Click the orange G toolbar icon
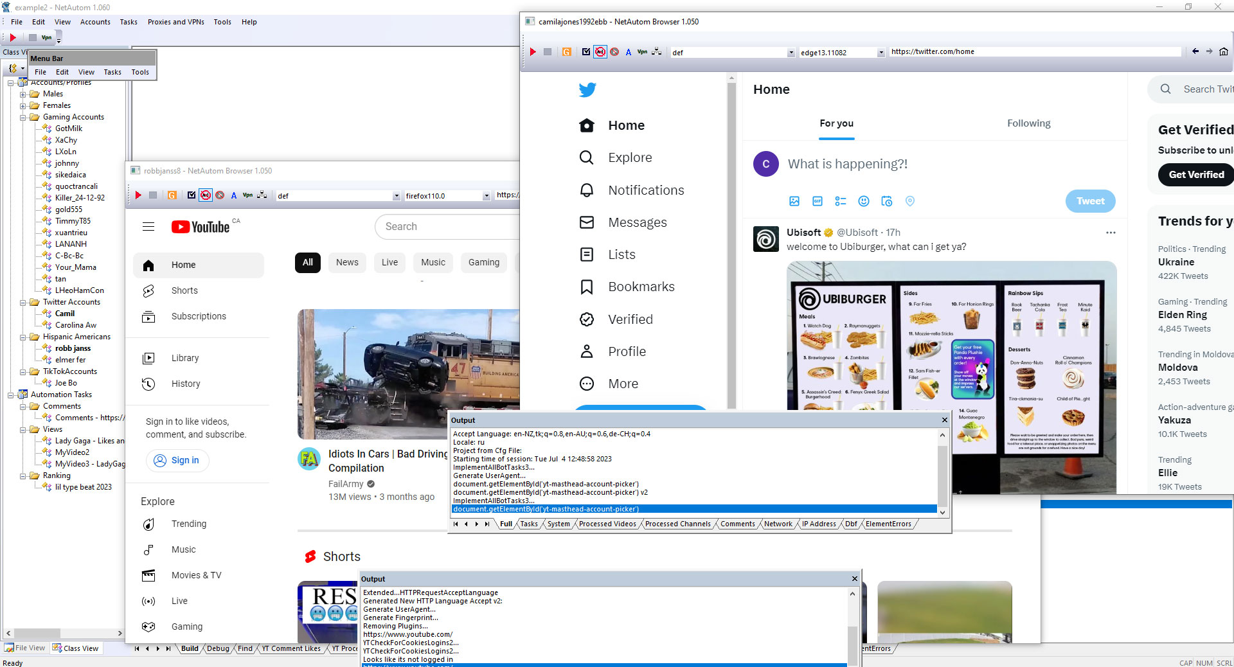 (566, 51)
